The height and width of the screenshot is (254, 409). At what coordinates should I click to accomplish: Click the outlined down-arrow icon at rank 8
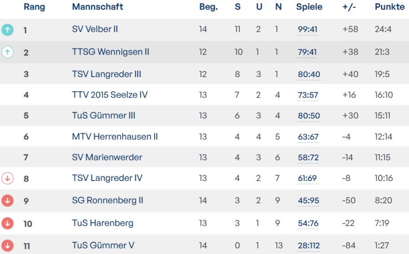pyautogui.click(x=7, y=178)
